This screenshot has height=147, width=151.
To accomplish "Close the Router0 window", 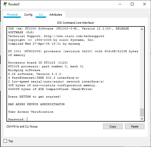I will (145, 4).
